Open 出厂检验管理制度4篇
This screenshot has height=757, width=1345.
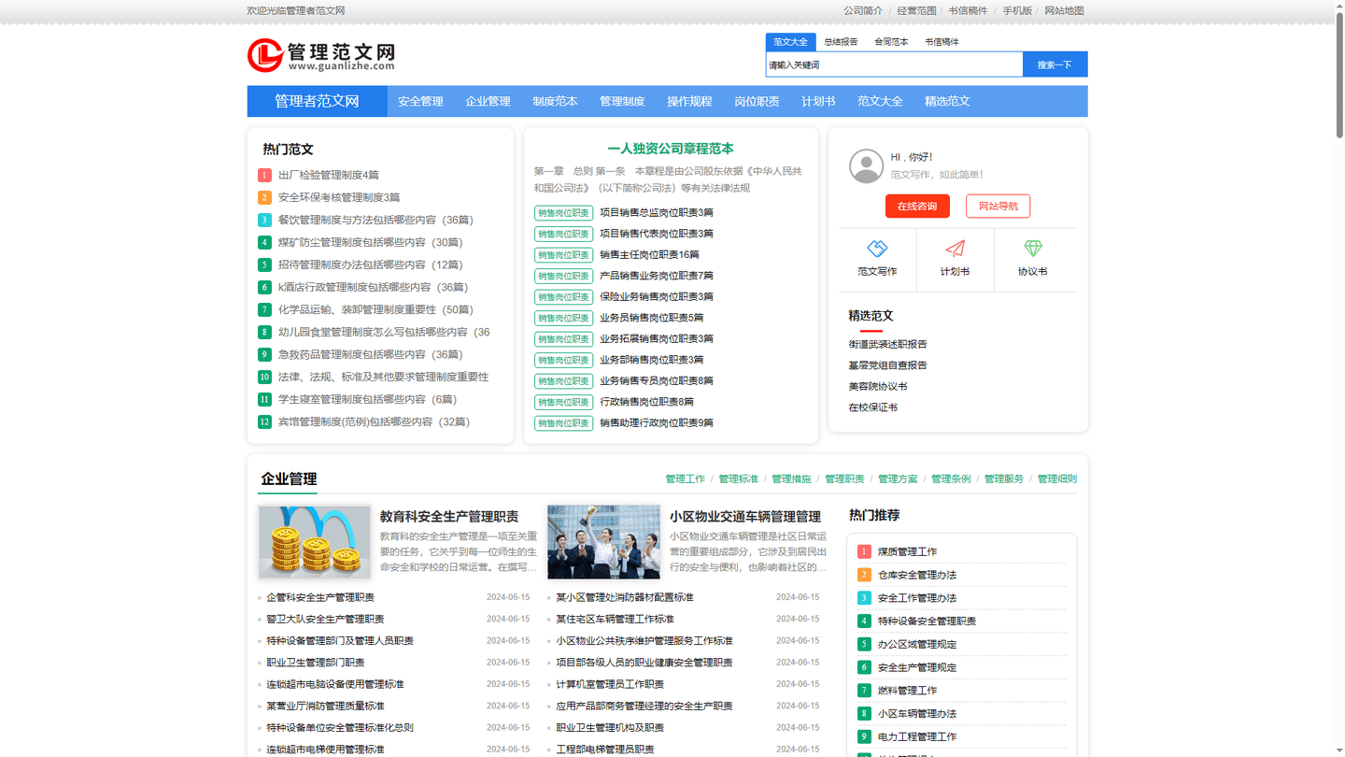click(329, 175)
